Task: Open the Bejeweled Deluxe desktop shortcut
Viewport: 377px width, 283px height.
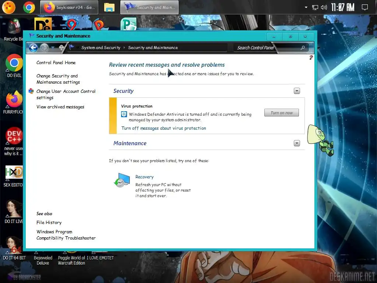Action: 43,258
